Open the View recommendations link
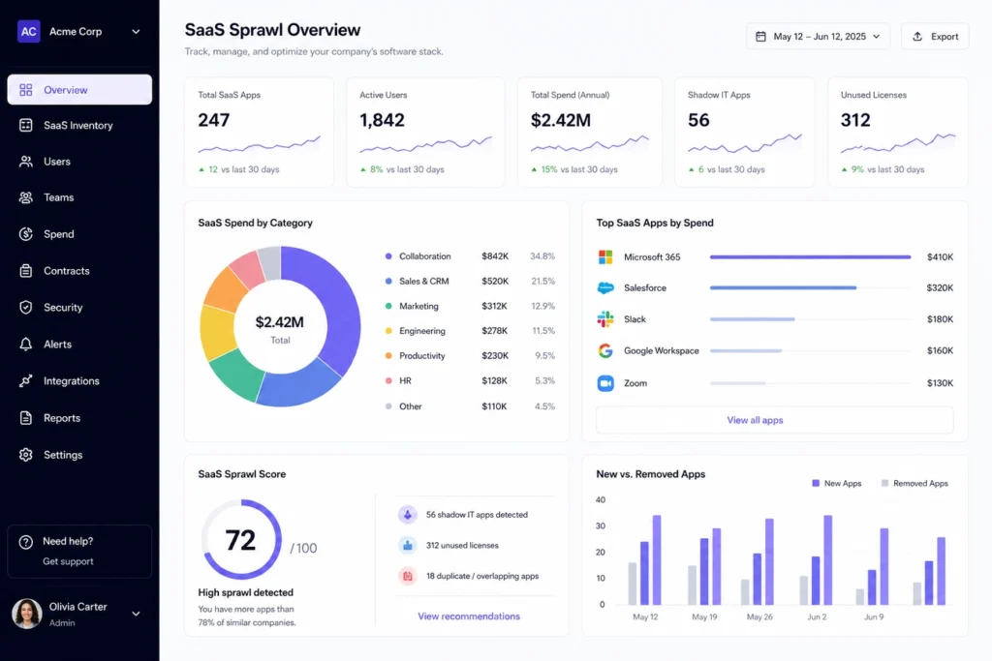Image resolution: width=992 pixels, height=661 pixels. click(x=469, y=616)
